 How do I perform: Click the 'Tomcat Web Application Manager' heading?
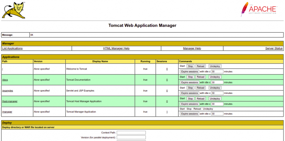[142, 25]
